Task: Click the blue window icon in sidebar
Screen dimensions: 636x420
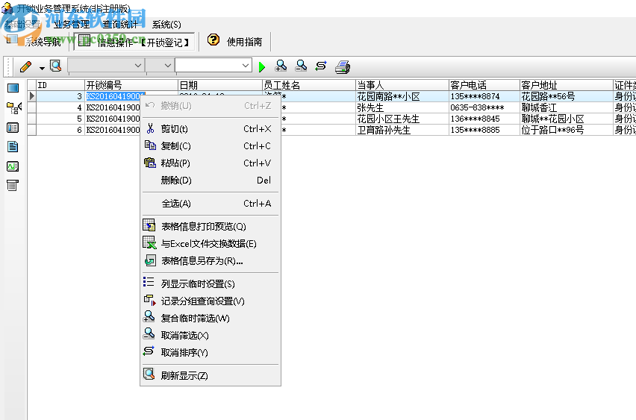Action: click(13, 88)
